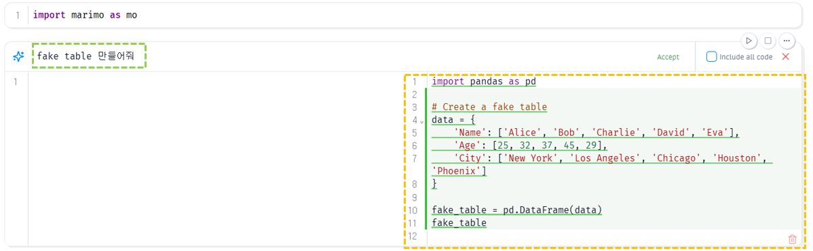Click the run cell play icon
Viewport: 813px width, 251px height.
(749, 41)
